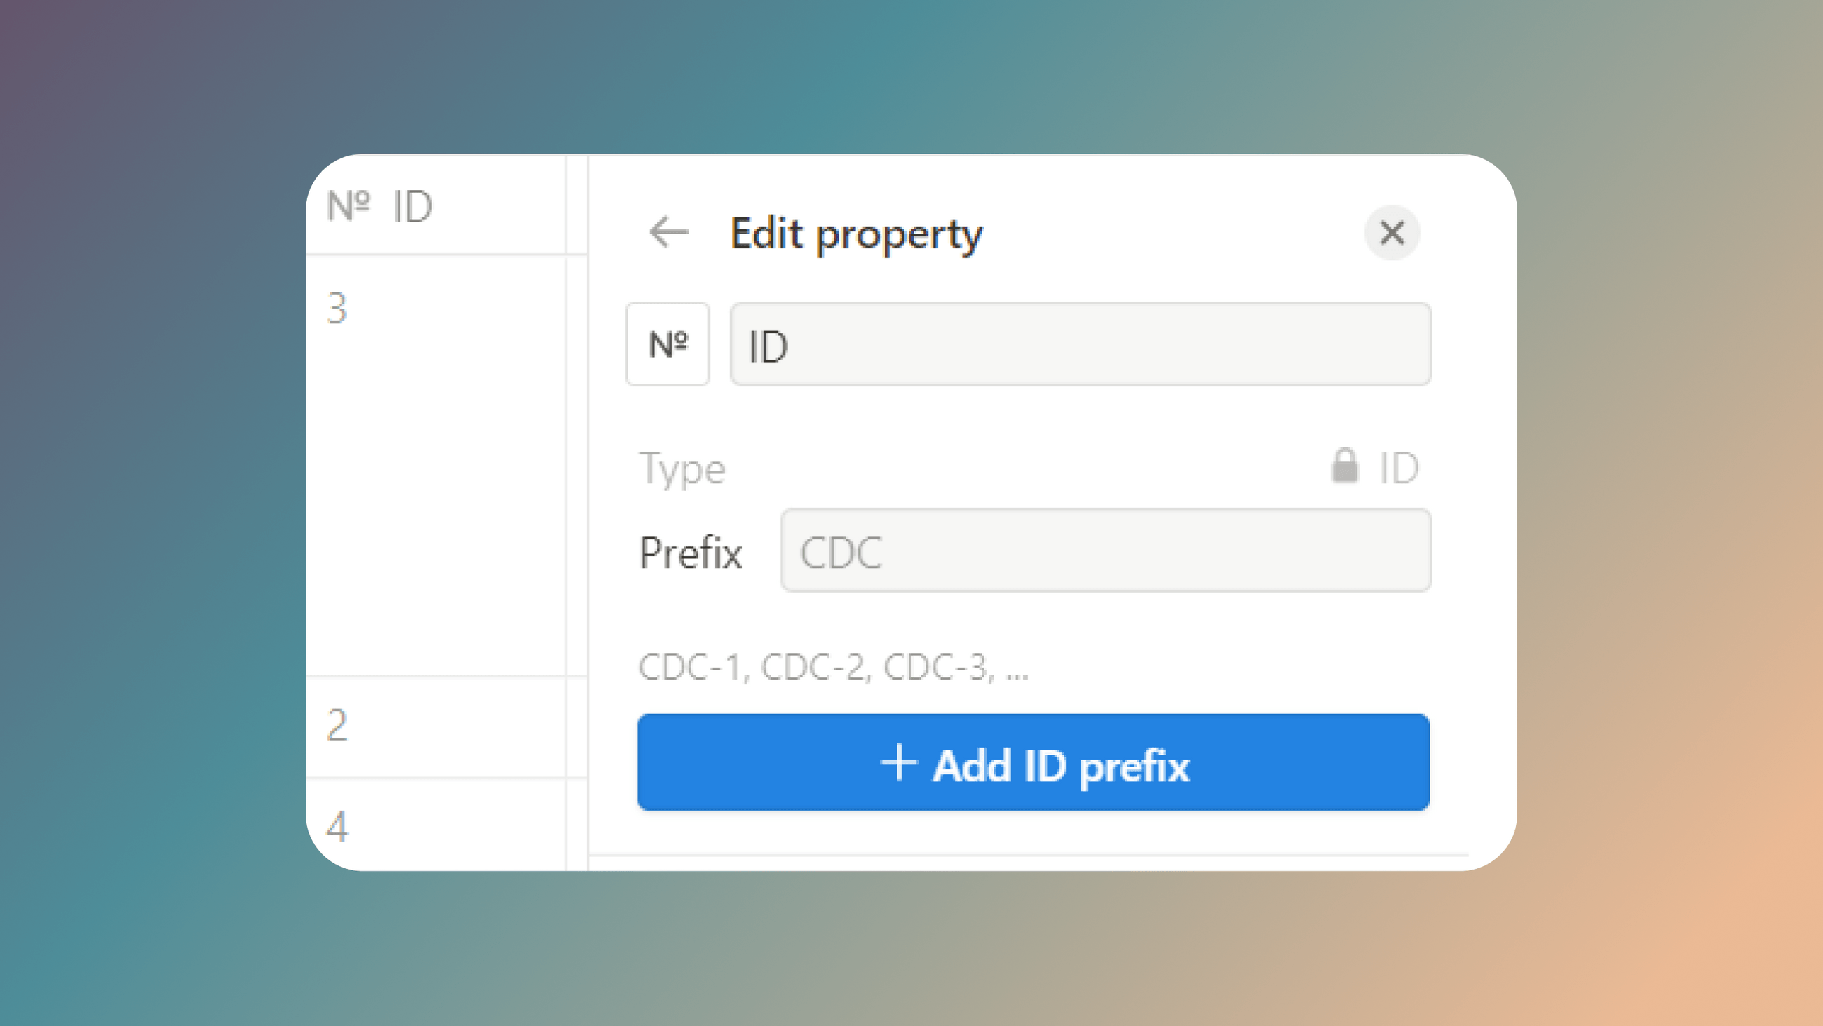Image resolution: width=1823 pixels, height=1026 pixels.
Task: Select the Edit property title
Action: 855,233
